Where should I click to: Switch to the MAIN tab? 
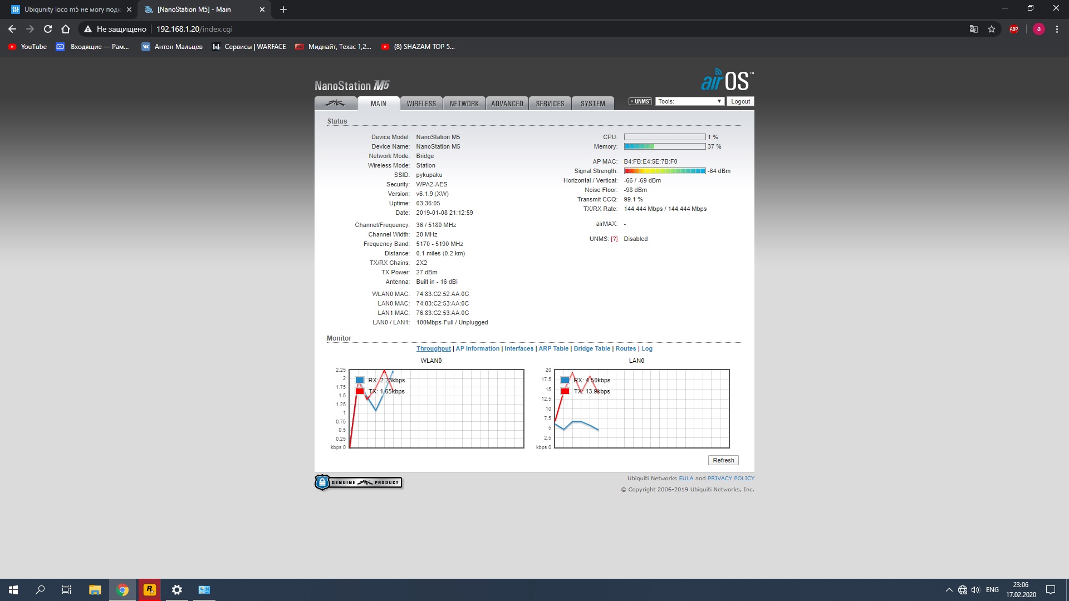pos(379,104)
